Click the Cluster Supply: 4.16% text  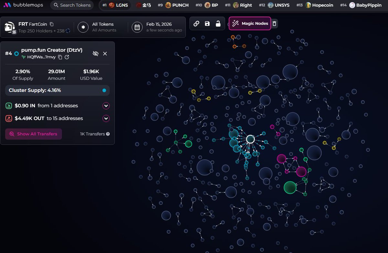click(x=35, y=90)
